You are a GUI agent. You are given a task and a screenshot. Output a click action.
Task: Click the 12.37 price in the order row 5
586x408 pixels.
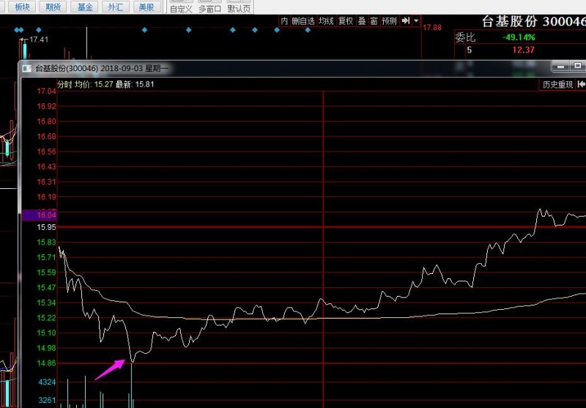(523, 50)
